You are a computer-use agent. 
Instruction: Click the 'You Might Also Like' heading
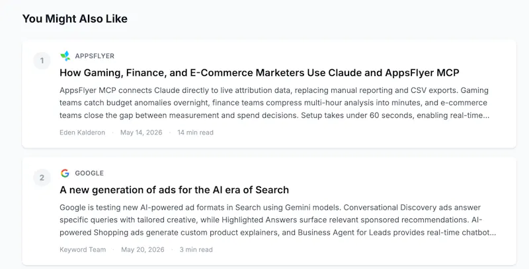[x=75, y=19]
